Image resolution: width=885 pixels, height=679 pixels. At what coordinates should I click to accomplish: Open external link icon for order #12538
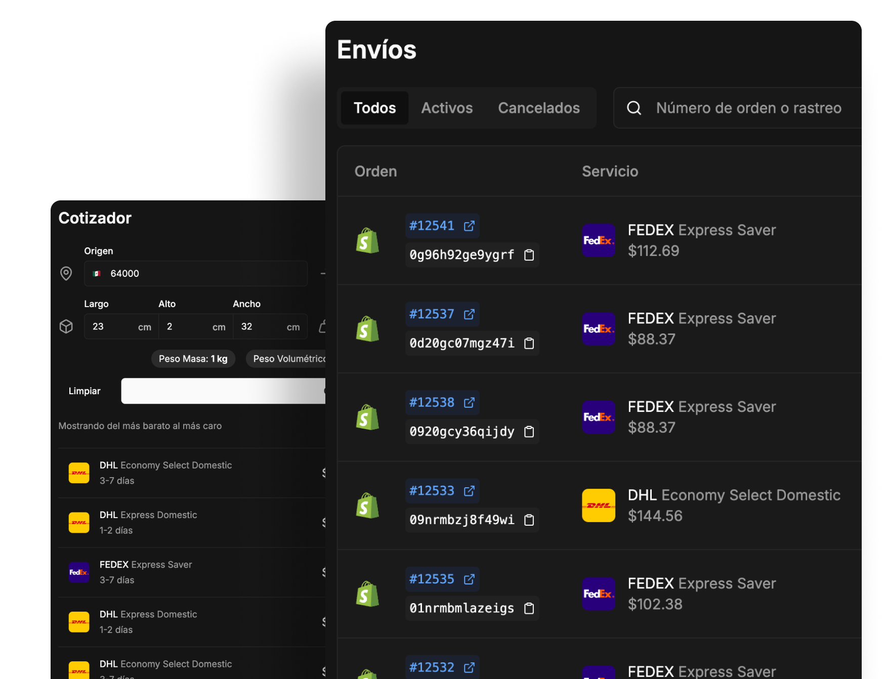[x=469, y=402]
